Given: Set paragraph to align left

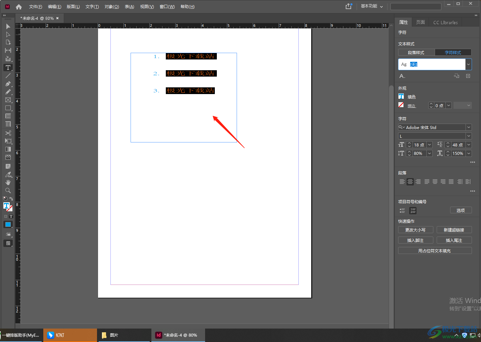Looking at the screenshot, I should tap(402, 182).
